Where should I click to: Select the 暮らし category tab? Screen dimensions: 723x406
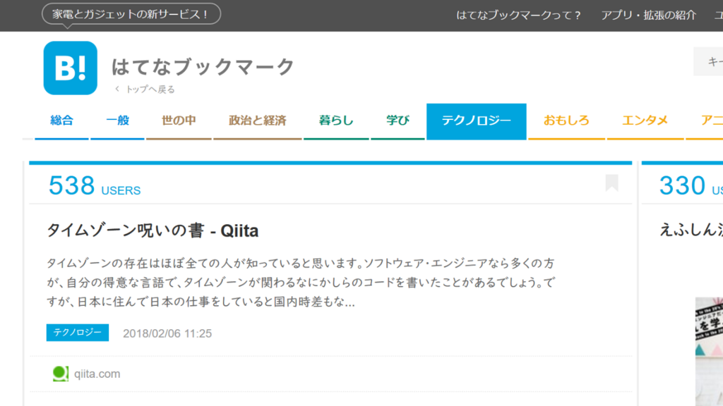[336, 121]
